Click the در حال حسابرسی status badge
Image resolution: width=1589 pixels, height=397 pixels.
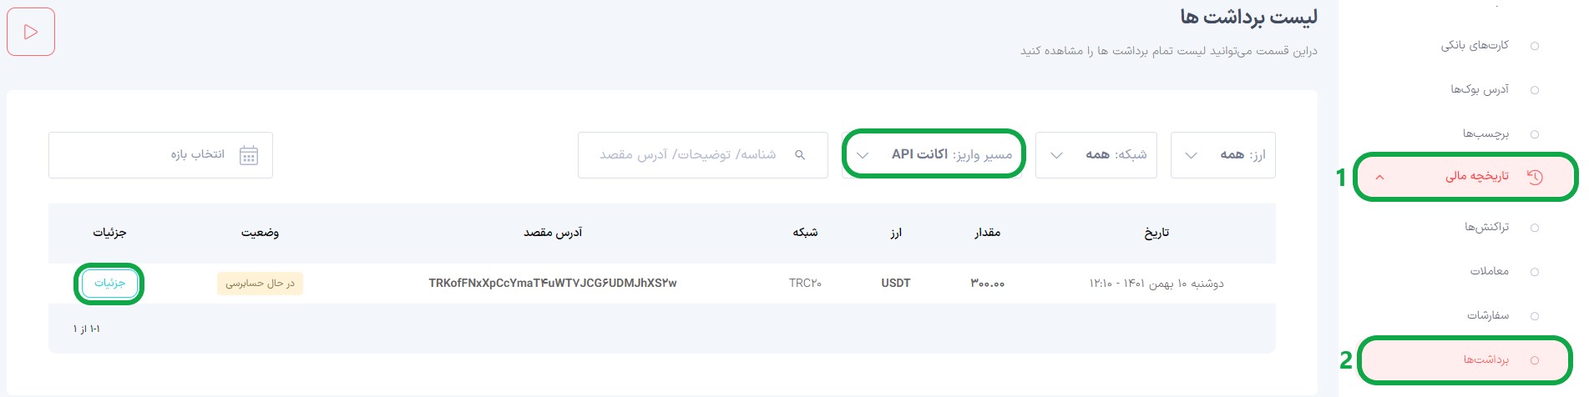tap(260, 284)
